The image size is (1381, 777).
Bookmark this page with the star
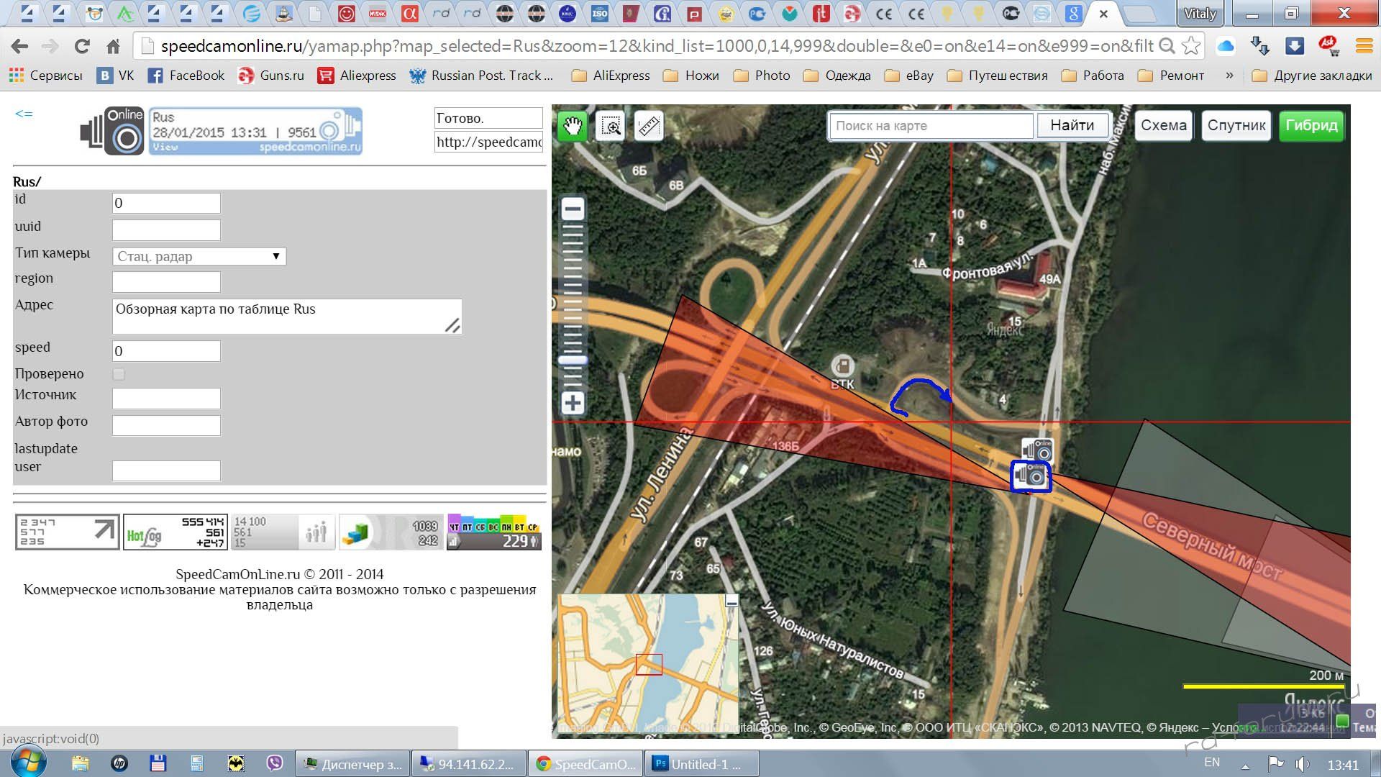(x=1191, y=46)
